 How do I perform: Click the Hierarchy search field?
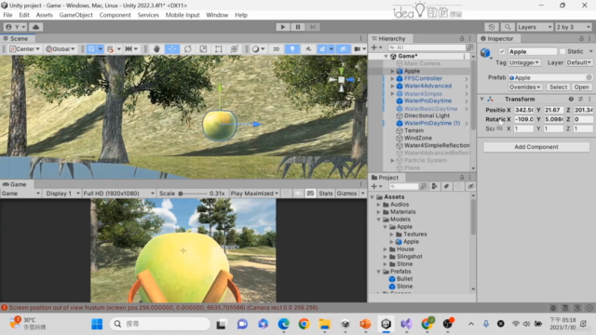[x=427, y=47]
